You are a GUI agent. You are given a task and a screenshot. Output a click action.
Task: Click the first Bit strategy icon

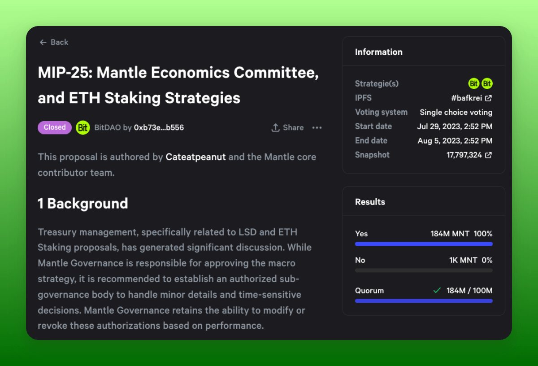tap(473, 83)
